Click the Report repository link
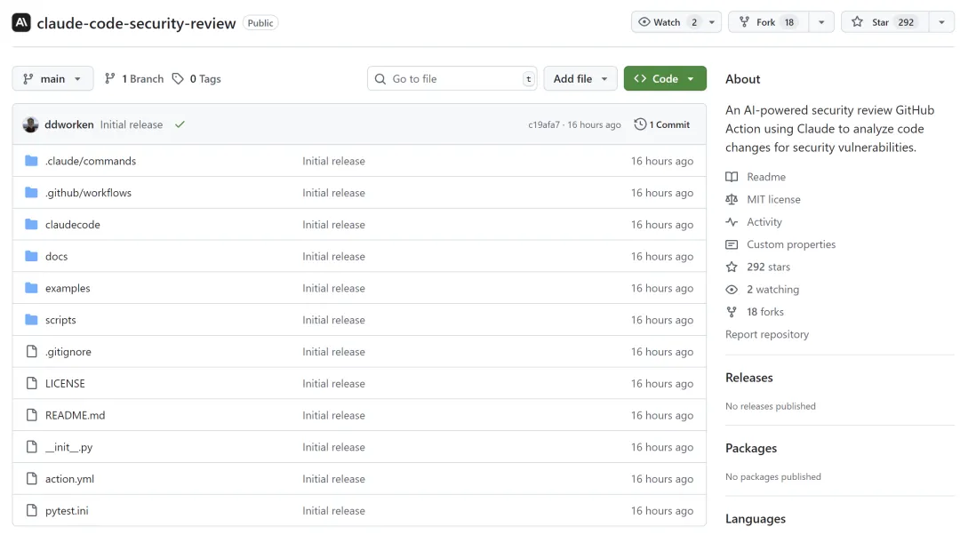The image size is (960, 535). [x=767, y=334]
